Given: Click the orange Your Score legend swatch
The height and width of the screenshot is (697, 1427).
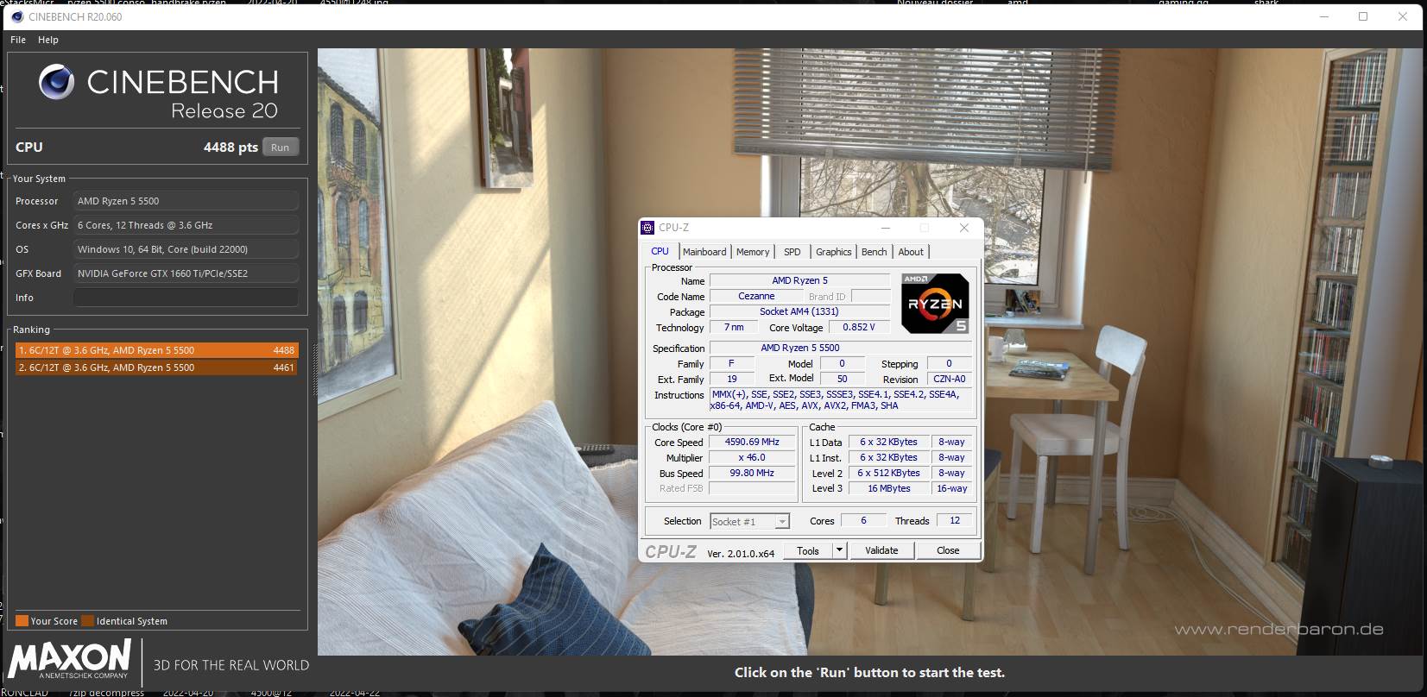Looking at the screenshot, I should pyautogui.click(x=22, y=620).
